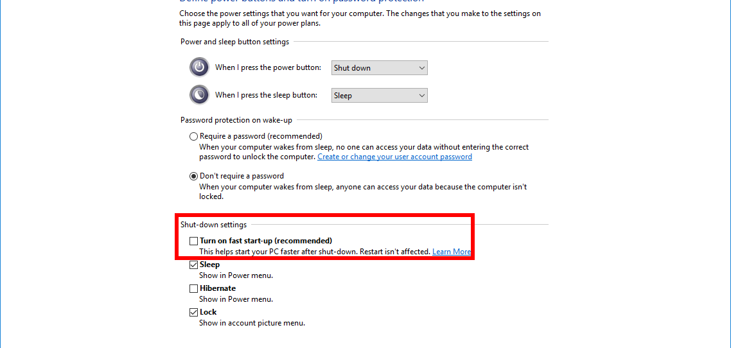The width and height of the screenshot is (731, 348).
Task: Enable the Turn on fast start-up checkbox
Action: coord(193,241)
